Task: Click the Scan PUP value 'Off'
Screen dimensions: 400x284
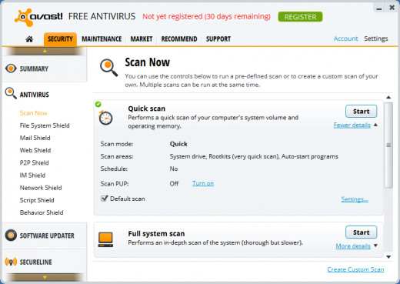Action: coord(174,184)
